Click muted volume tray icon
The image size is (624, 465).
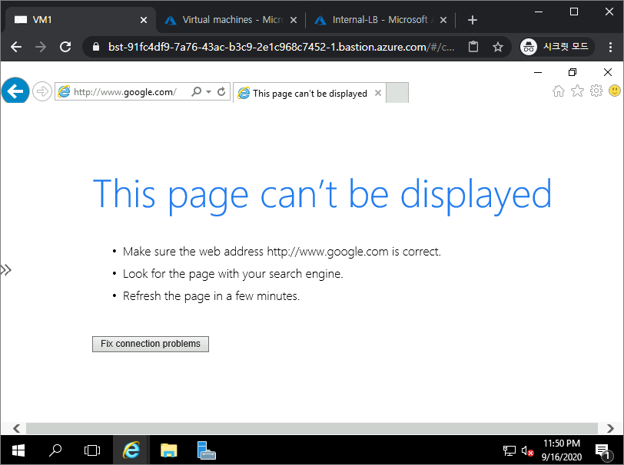coord(527,450)
